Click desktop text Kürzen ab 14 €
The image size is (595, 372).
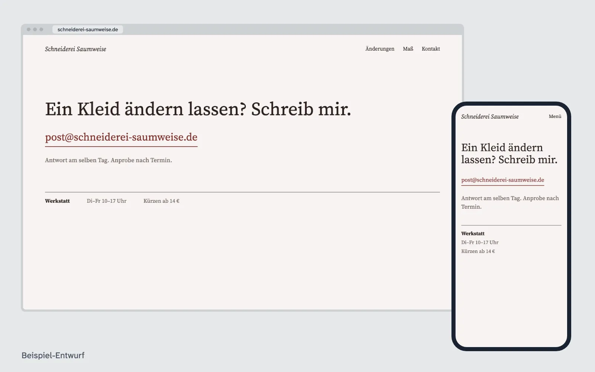(x=161, y=201)
